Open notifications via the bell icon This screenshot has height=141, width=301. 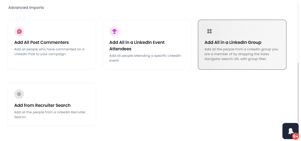(x=290, y=131)
